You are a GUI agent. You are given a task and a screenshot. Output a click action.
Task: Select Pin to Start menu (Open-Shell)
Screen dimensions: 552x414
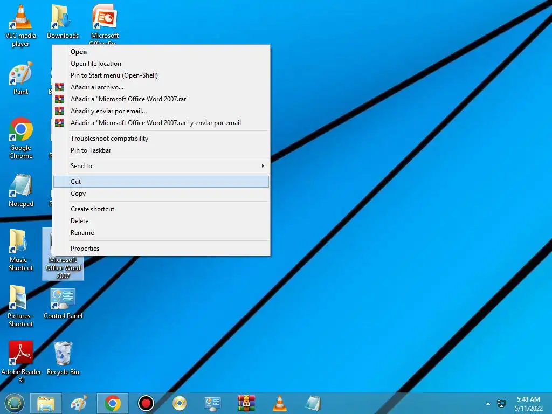click(x=162, y=75)
